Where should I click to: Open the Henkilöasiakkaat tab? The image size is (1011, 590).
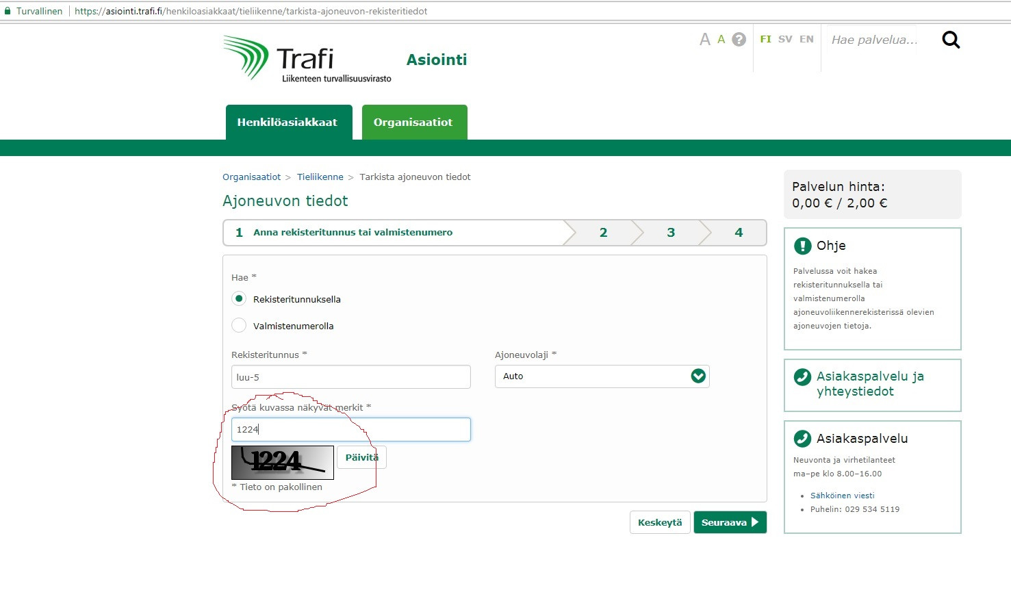(288, 123)
